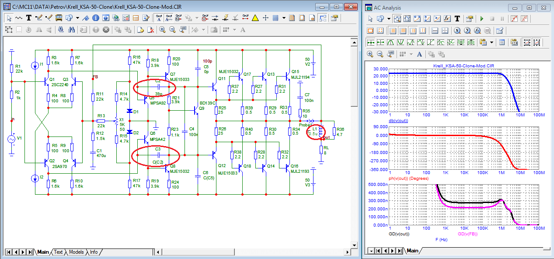Expand the dropdown beside the greyed pin icon
The width and height of the screenshot is (554, 259).
203,30
